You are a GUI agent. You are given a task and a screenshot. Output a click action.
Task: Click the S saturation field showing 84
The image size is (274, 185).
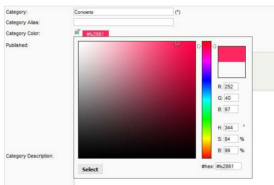(x=231, y=139)
